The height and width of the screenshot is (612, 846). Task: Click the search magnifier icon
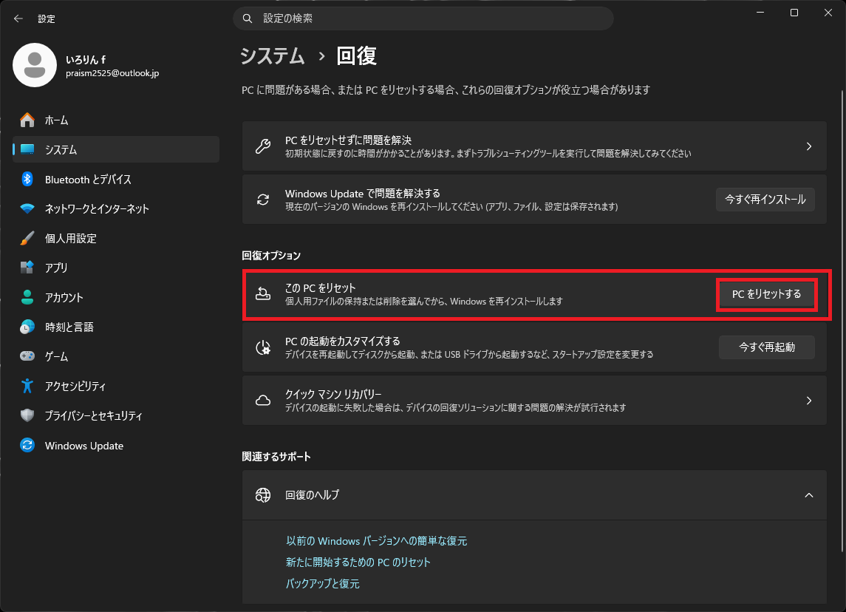[247, 18]
